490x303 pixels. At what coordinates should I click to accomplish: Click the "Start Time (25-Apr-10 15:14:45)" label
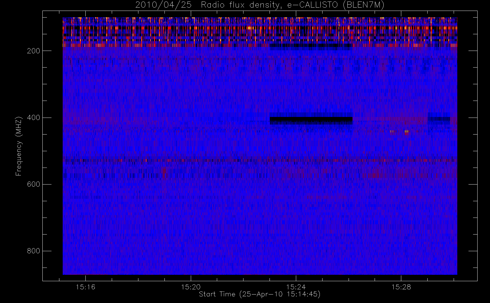260,294
